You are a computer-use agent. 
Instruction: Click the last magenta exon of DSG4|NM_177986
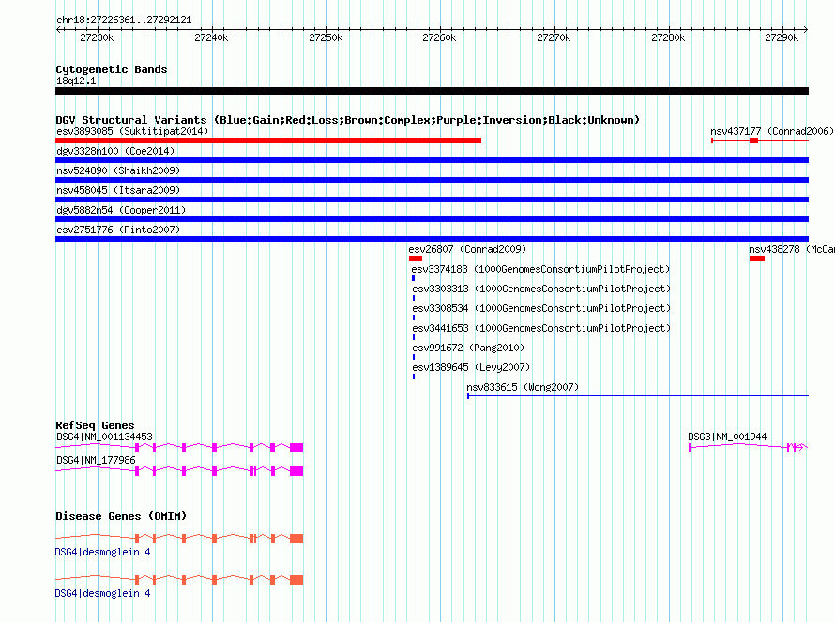(x=296, y=471)
